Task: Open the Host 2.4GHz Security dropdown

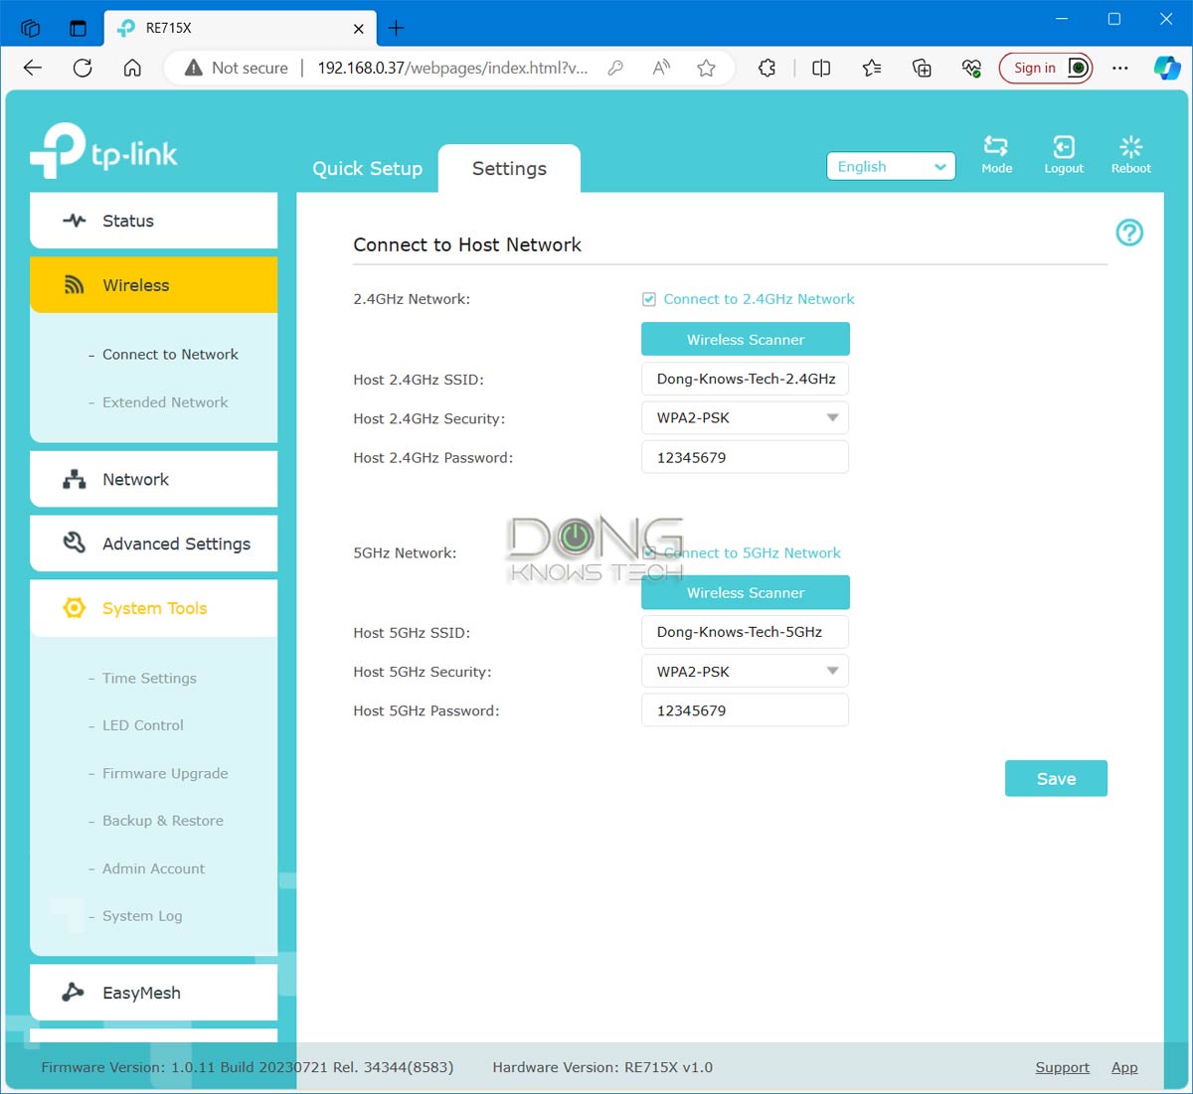Action: click(x=746, y=418)
